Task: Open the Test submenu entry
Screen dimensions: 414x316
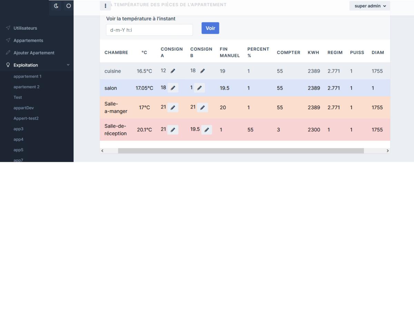Action: pos(18,97)
